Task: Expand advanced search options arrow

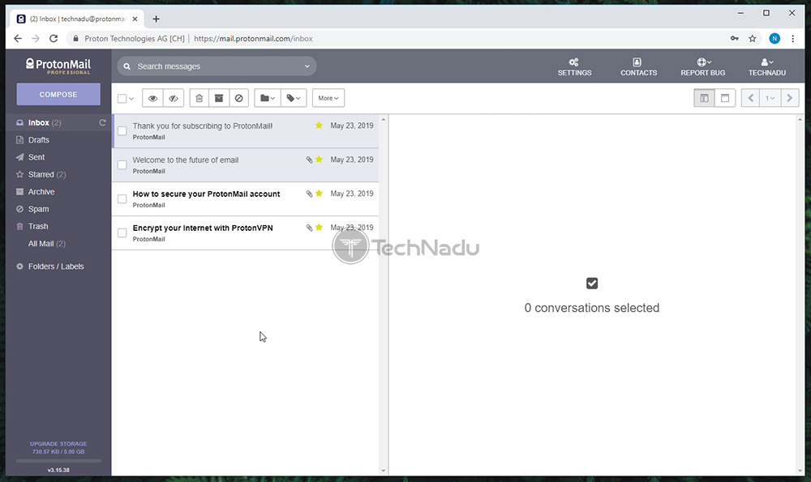Action: click(307, 66)
